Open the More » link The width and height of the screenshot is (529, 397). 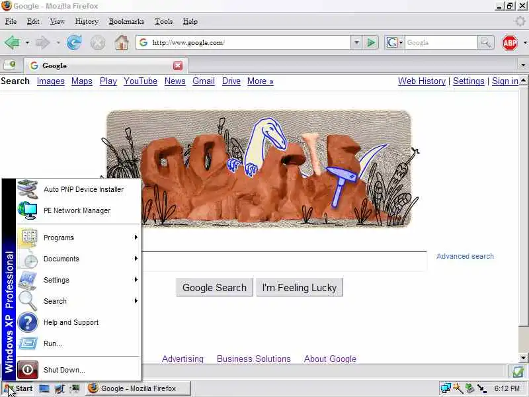260,81
